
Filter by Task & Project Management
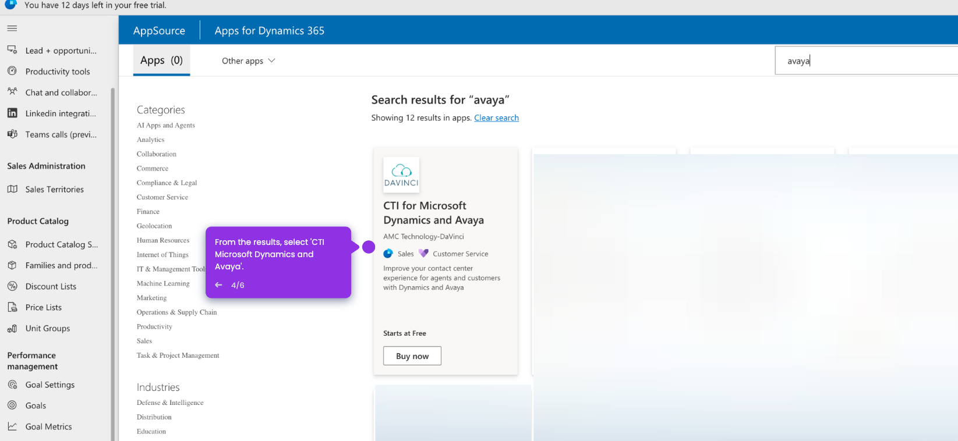pos(178,355)
